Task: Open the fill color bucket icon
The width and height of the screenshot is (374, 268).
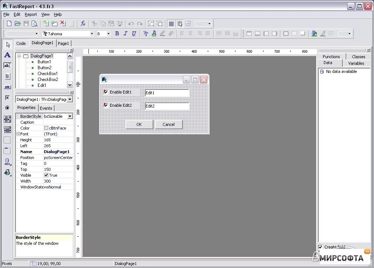Action: pyautogui.click(x=314, y=33)
